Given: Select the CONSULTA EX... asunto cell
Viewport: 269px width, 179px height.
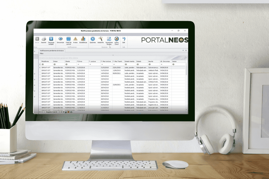Looking at the screenshot, I should click(x=154, y=82).
